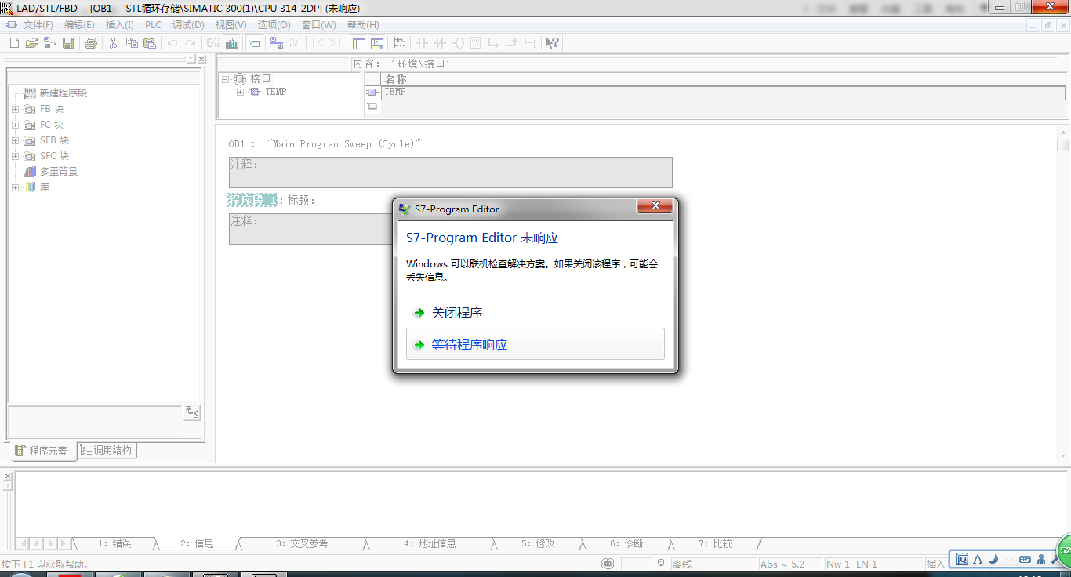Click the 名称 column header

724,79
